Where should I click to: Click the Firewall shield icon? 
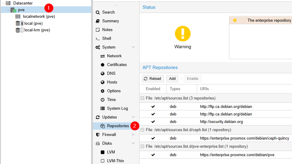coord(98,135)
